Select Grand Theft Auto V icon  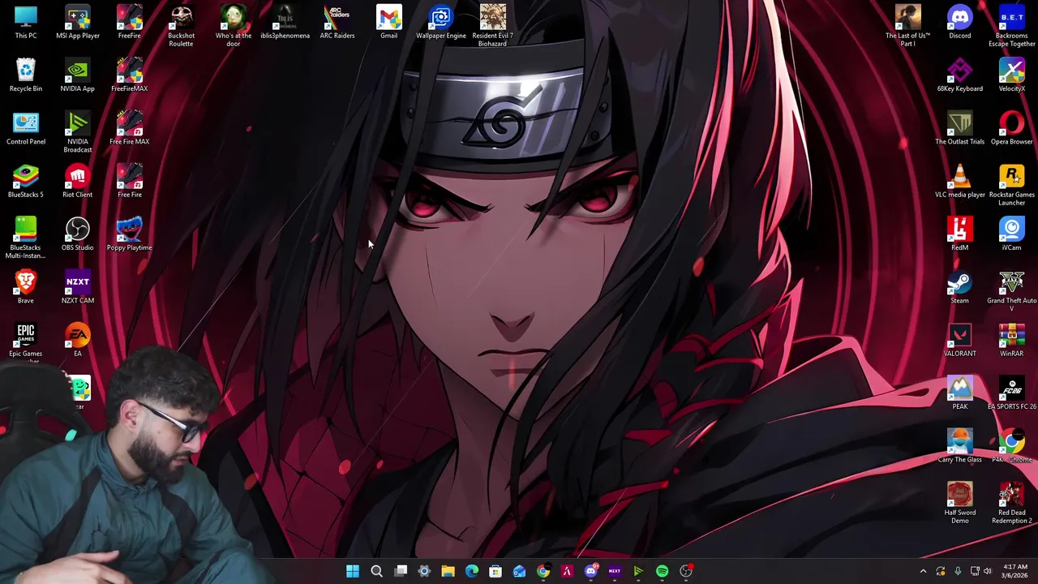1011,290
